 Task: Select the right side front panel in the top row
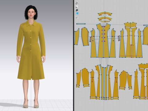click(x=113, y=44)
